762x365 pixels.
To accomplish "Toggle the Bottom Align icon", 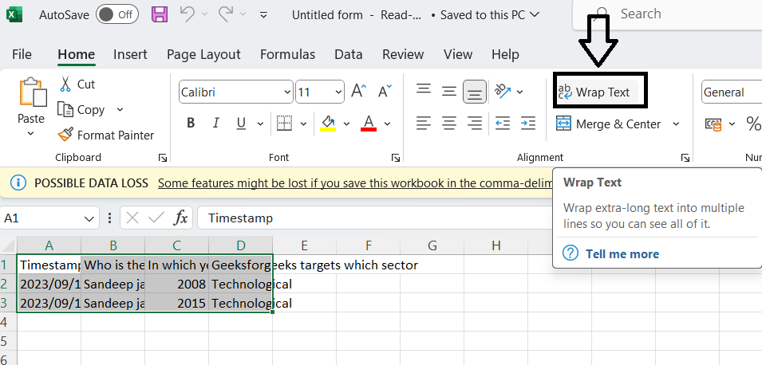I will pos(474,92).
